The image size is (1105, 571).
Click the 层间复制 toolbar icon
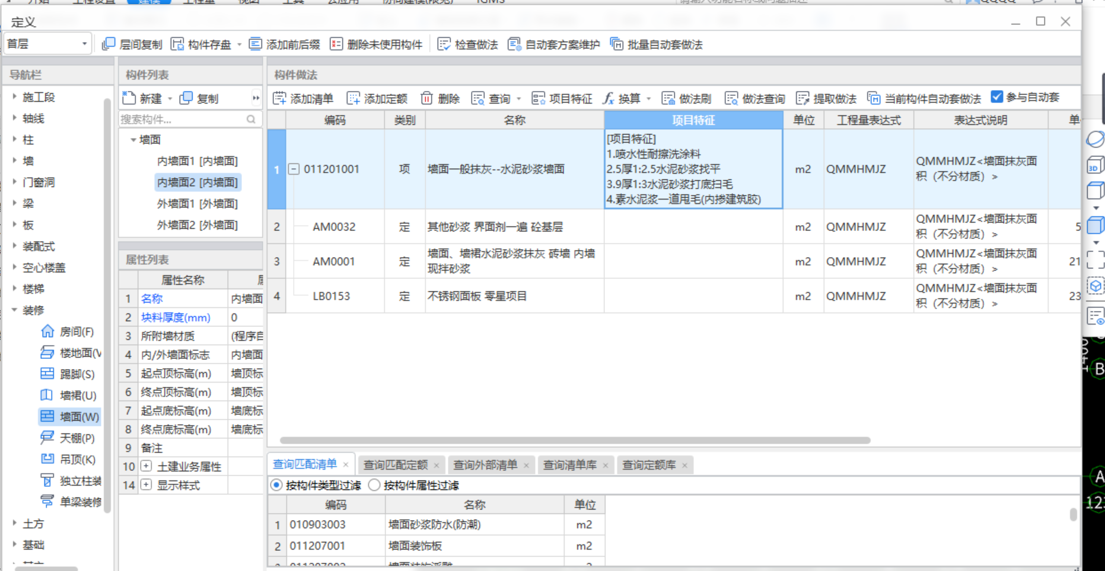[x=109, y=44]
